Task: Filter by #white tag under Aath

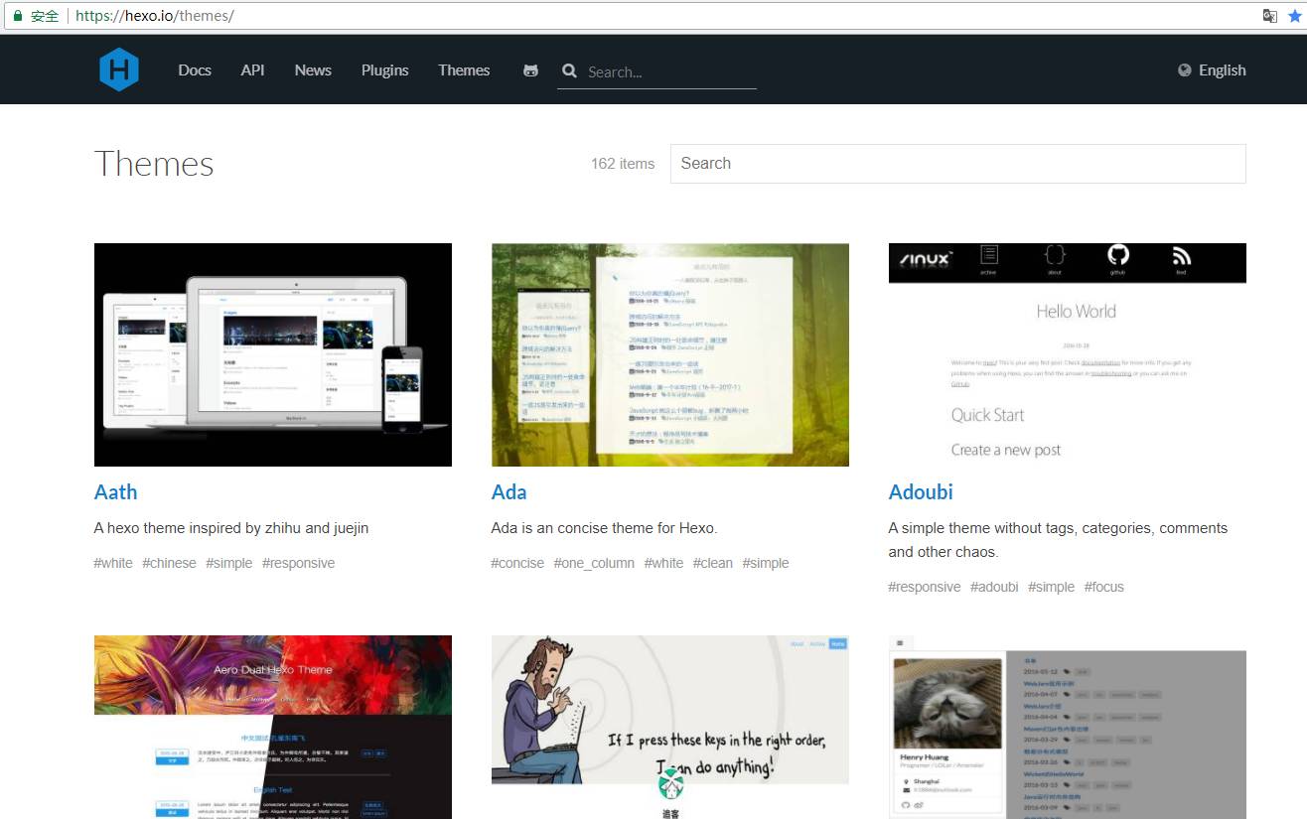Action: click(x=113, y=563)
